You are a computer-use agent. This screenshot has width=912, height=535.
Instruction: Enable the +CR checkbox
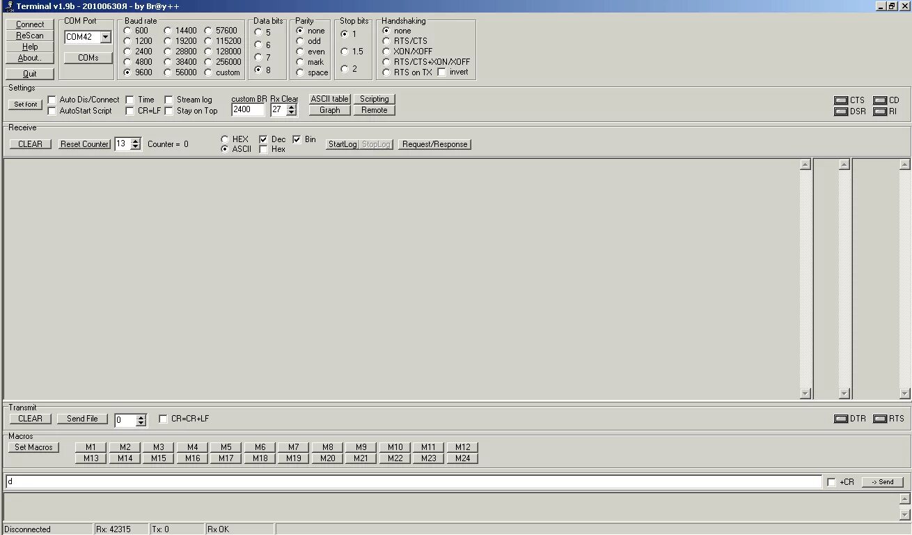click(x=831, y=482)
